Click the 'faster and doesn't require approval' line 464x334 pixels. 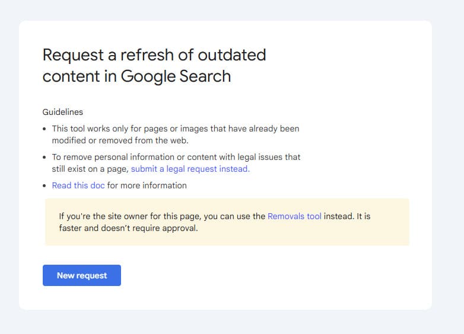[x=128, y=228]
